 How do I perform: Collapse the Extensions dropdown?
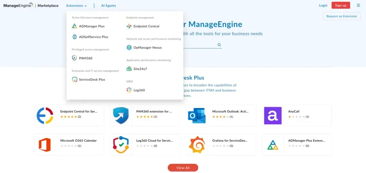[77, 6]
